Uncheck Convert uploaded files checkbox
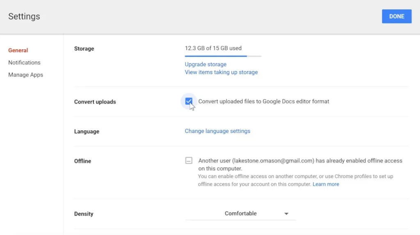 (x=189, y=101)
